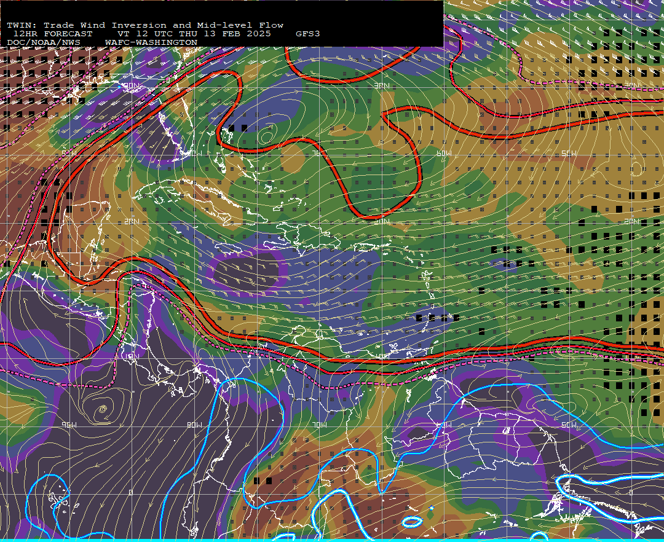
Task: Select the 80W label west of Ecuador
Action: (x=194, y=425)
